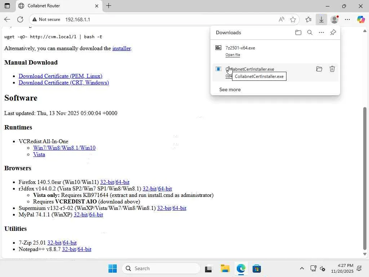Screen dimensions: 369x277
Task: Open the browser profile avatar
Action: coord(334,19)
